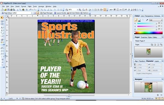164x105 pixels.
Task: Expand the Navigator panel options arrow
Action: click(x=162, y=79)
